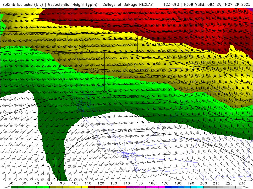
Task: Click the bright yellow swatch left of the 110 mark
Action: (x=85, y=187)
